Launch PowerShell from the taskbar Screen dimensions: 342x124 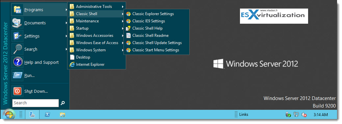point(47,114)
